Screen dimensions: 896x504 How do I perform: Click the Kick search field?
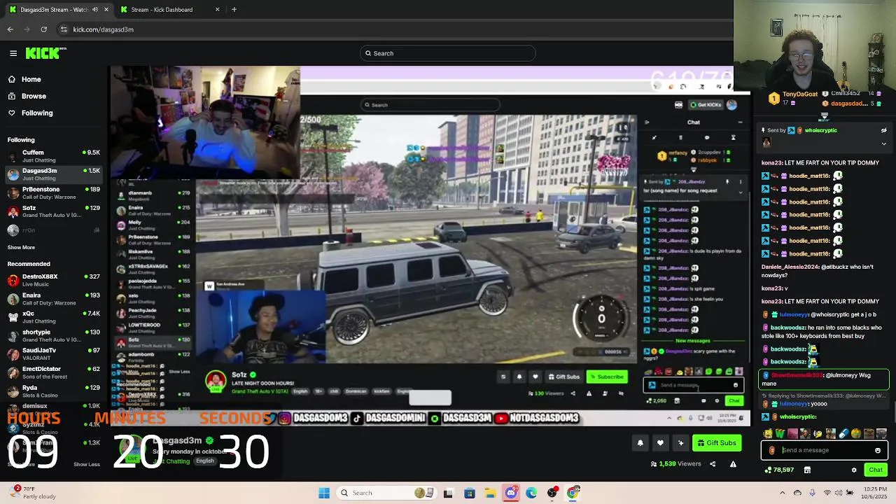click(x=448, y=53)
